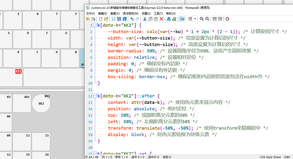Image resolution: width=293 pixels, height=159 pixels.
Task: Click the 字符 1 / 0 status bar entry
Action: [x=121, y=157]
